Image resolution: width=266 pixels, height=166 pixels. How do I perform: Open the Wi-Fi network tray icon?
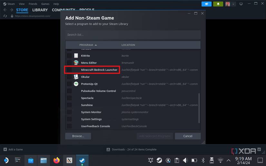[220, 160]
